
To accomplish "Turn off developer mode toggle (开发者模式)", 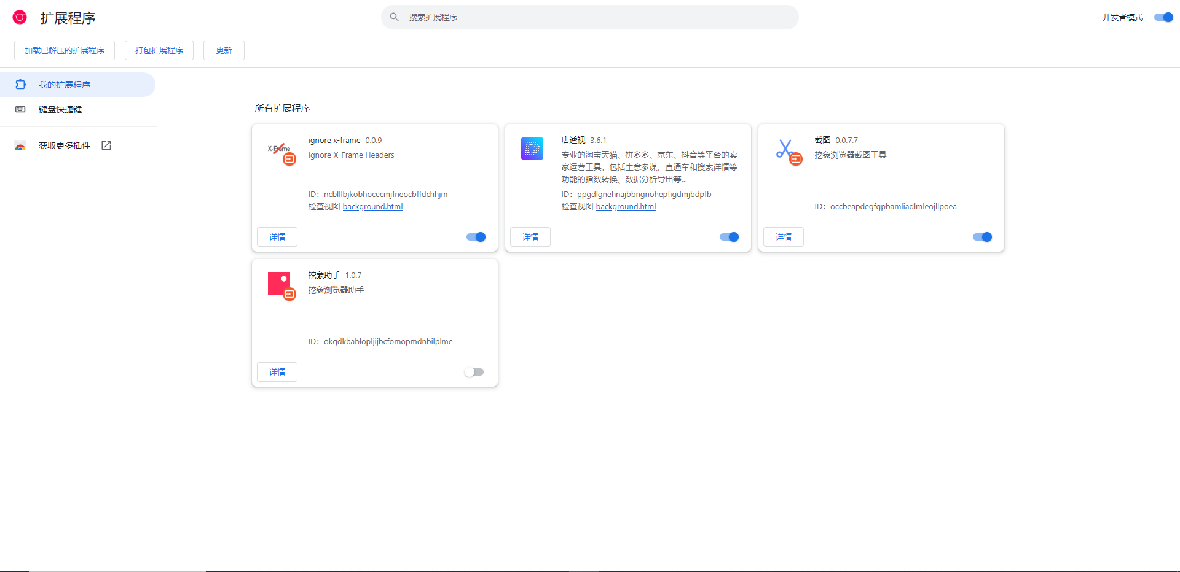I will pos(1163,17).
